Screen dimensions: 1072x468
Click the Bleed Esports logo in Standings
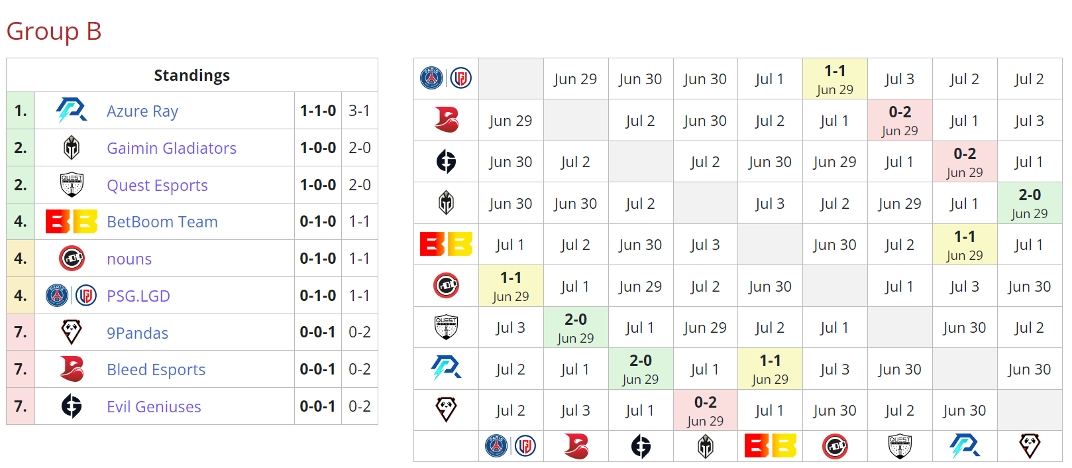point(72,369)
